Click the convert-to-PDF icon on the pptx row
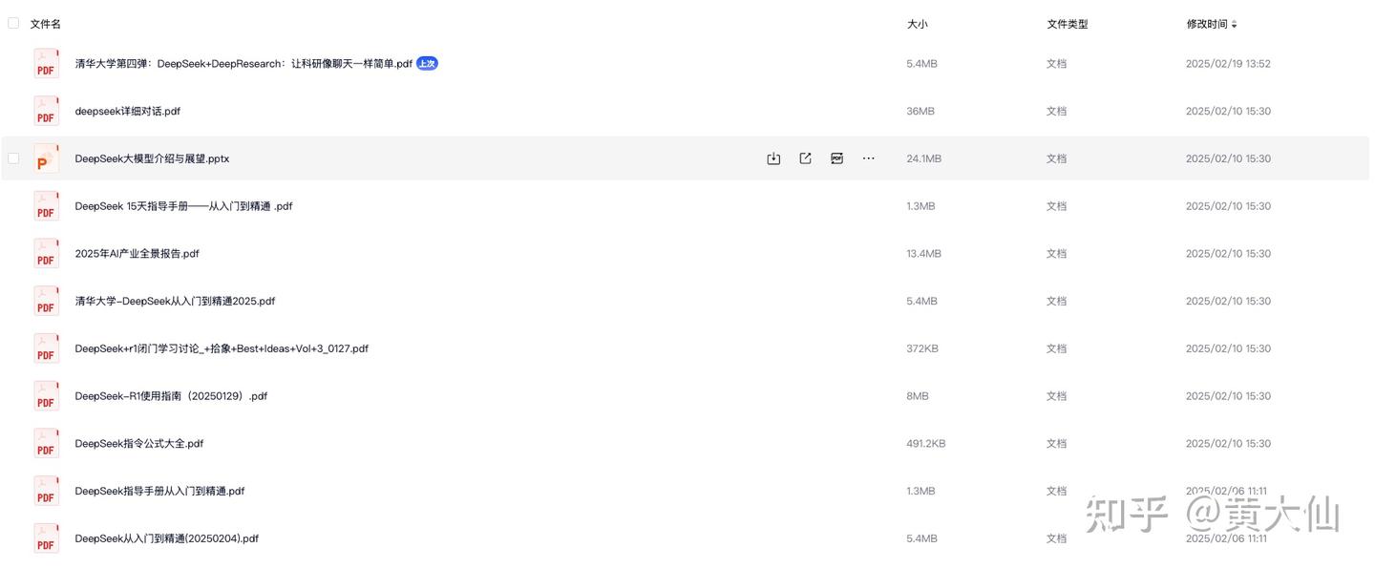This screenshot has width=1375, height=569. coord(836,158)
